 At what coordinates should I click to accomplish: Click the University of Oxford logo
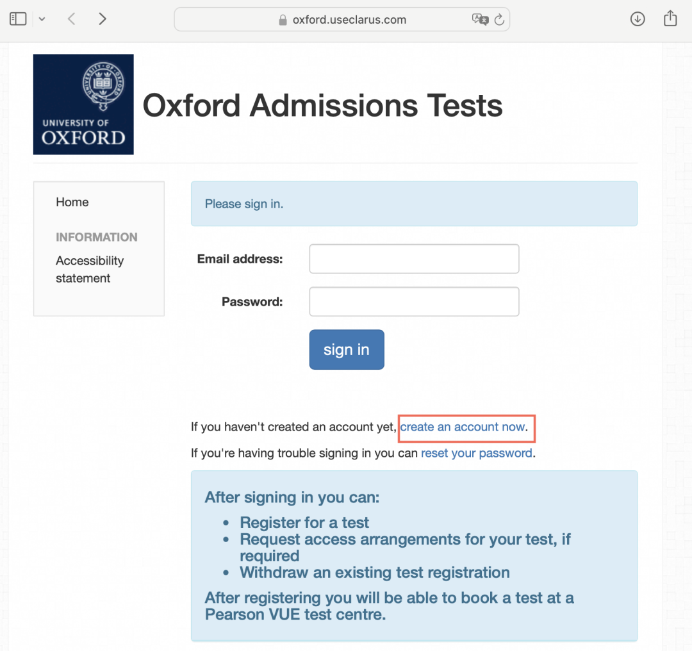[83, 104]
